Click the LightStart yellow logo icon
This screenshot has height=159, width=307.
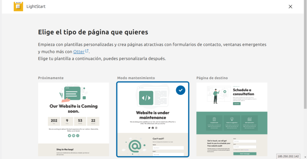[18, 6]
